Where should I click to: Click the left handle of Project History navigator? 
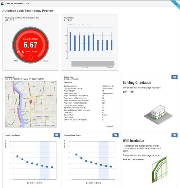[x=71, y=64]
